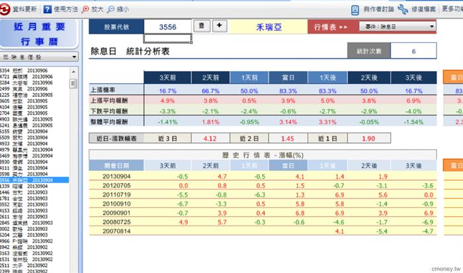Click the 整體平均報酬 row label
The width and height of the screenshot is (463, 273).
109,121
